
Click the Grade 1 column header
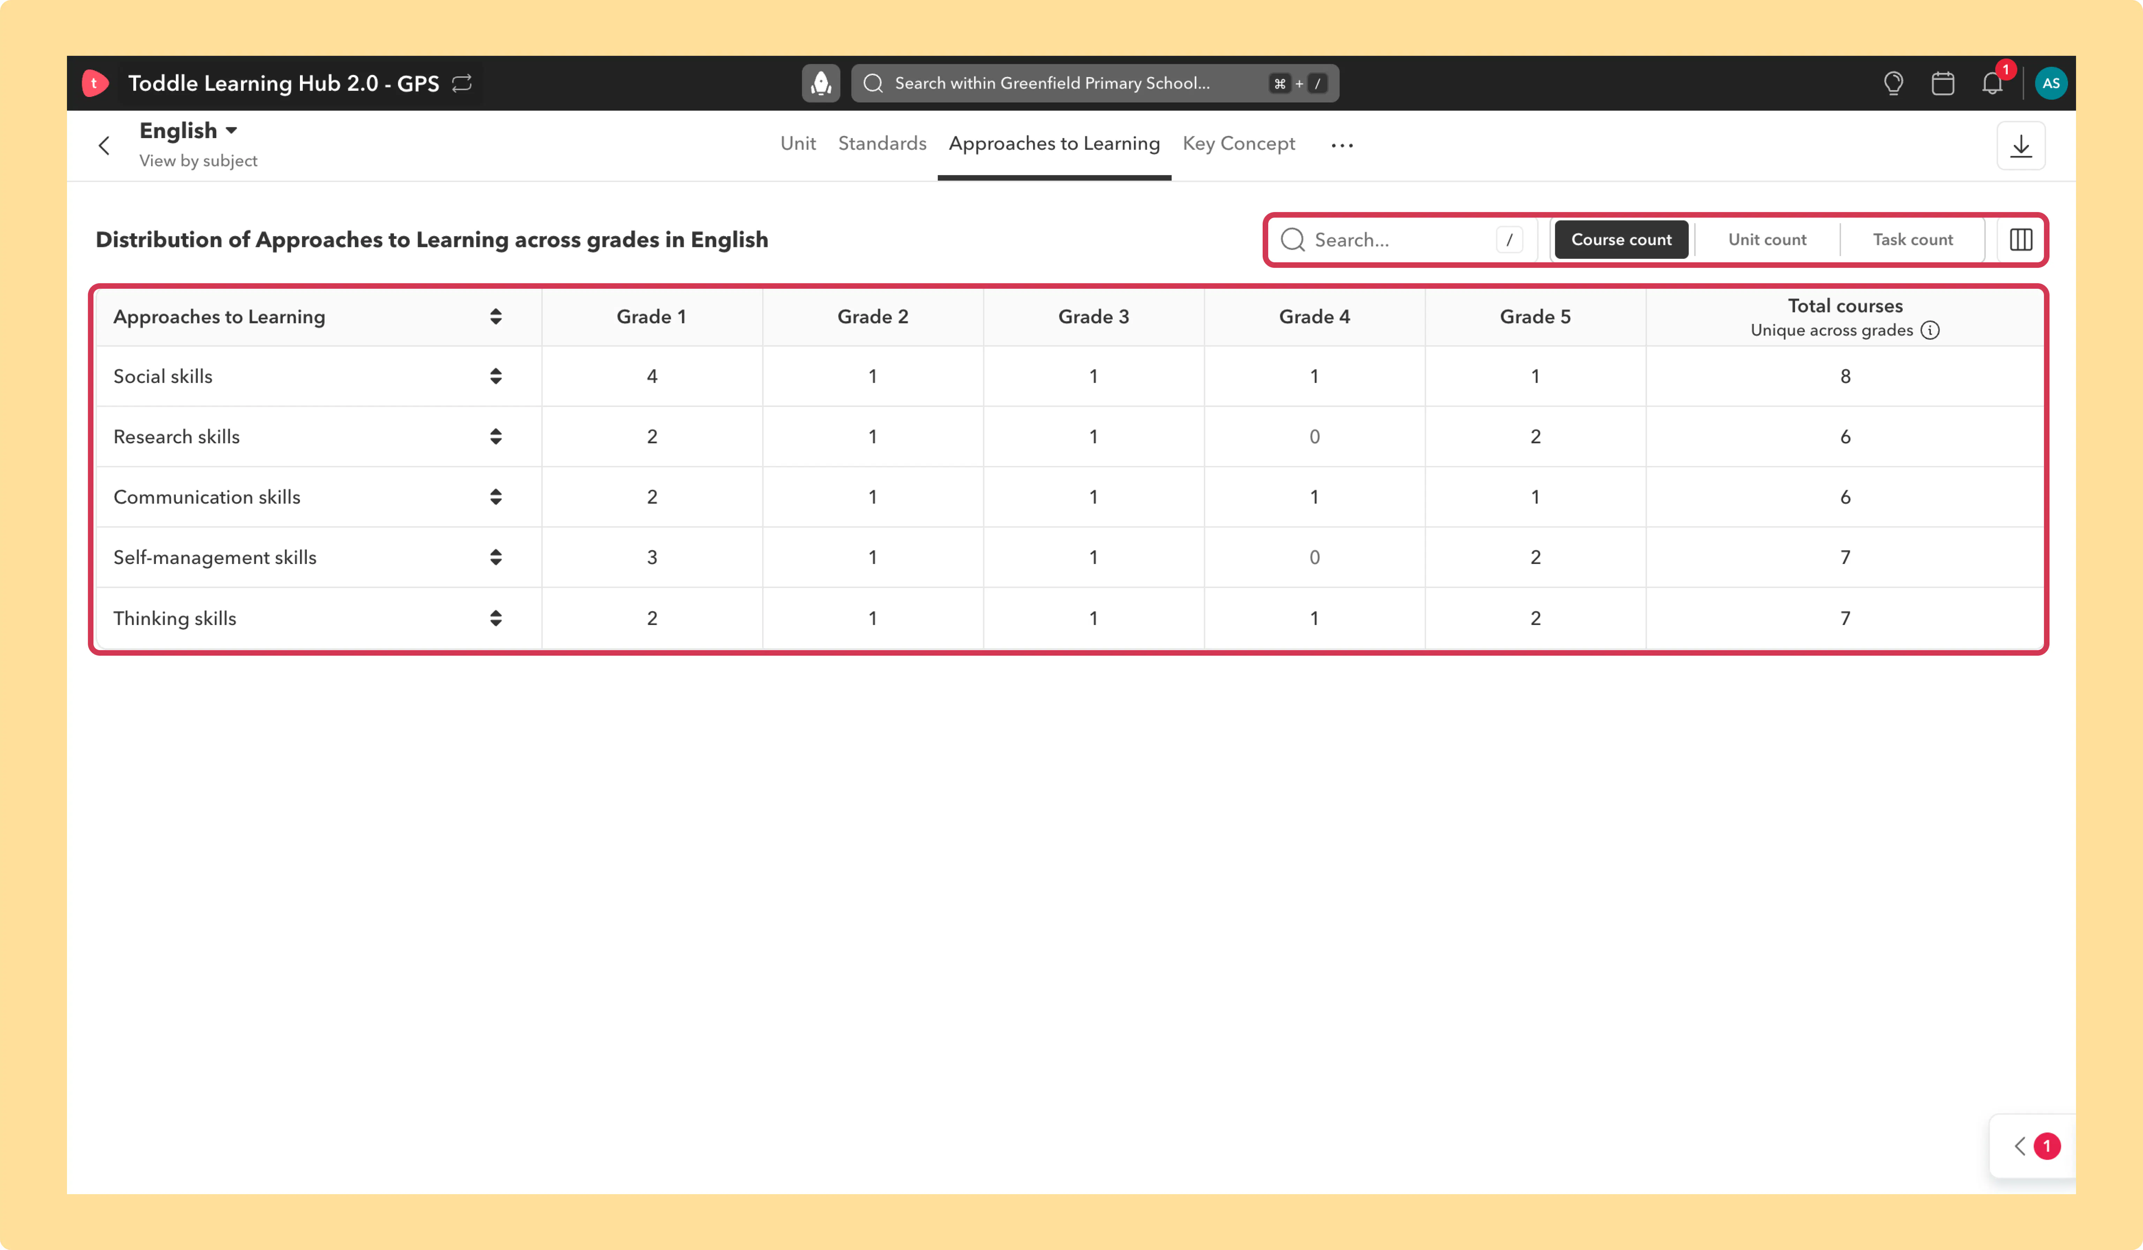point(652,316)
